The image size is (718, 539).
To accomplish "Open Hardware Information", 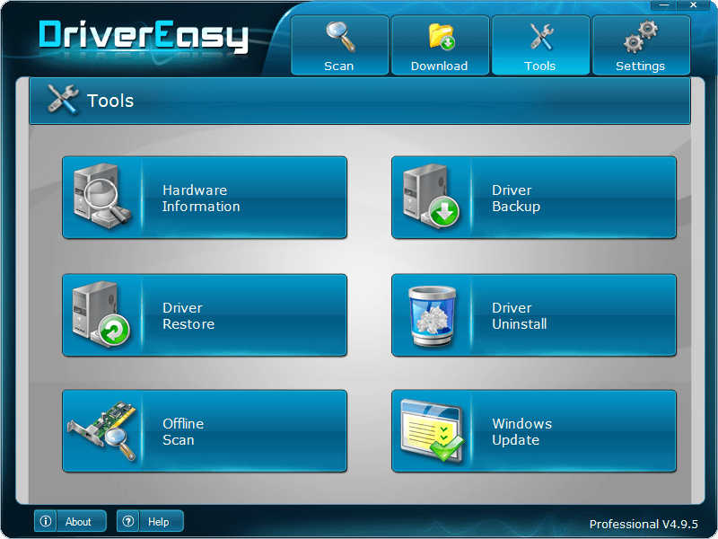I will [x=205, y=198].
